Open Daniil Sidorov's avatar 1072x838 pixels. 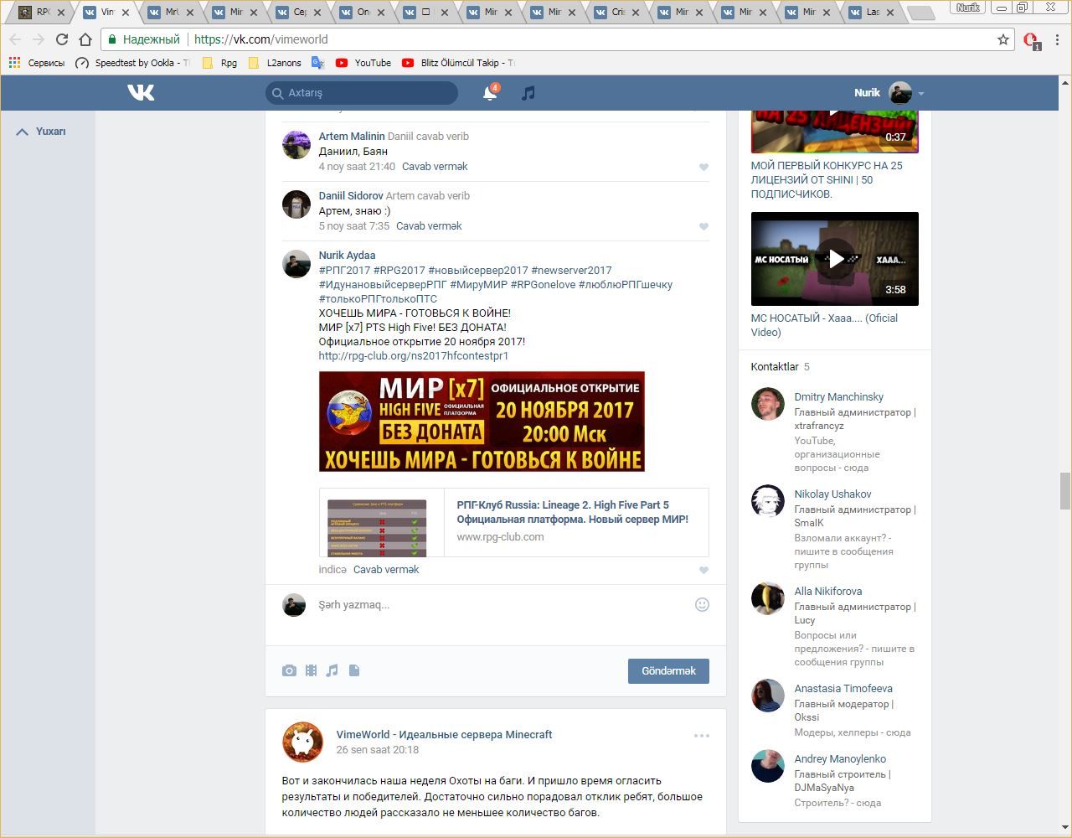pyautogui.click(x=296, y=204)
